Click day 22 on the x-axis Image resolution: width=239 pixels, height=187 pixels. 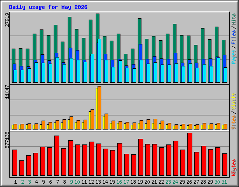coord(161,182)
